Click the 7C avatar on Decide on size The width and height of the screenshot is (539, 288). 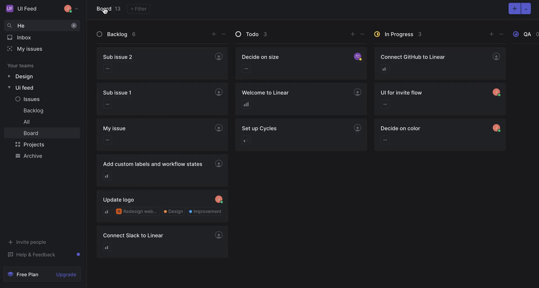click(358, 56)
